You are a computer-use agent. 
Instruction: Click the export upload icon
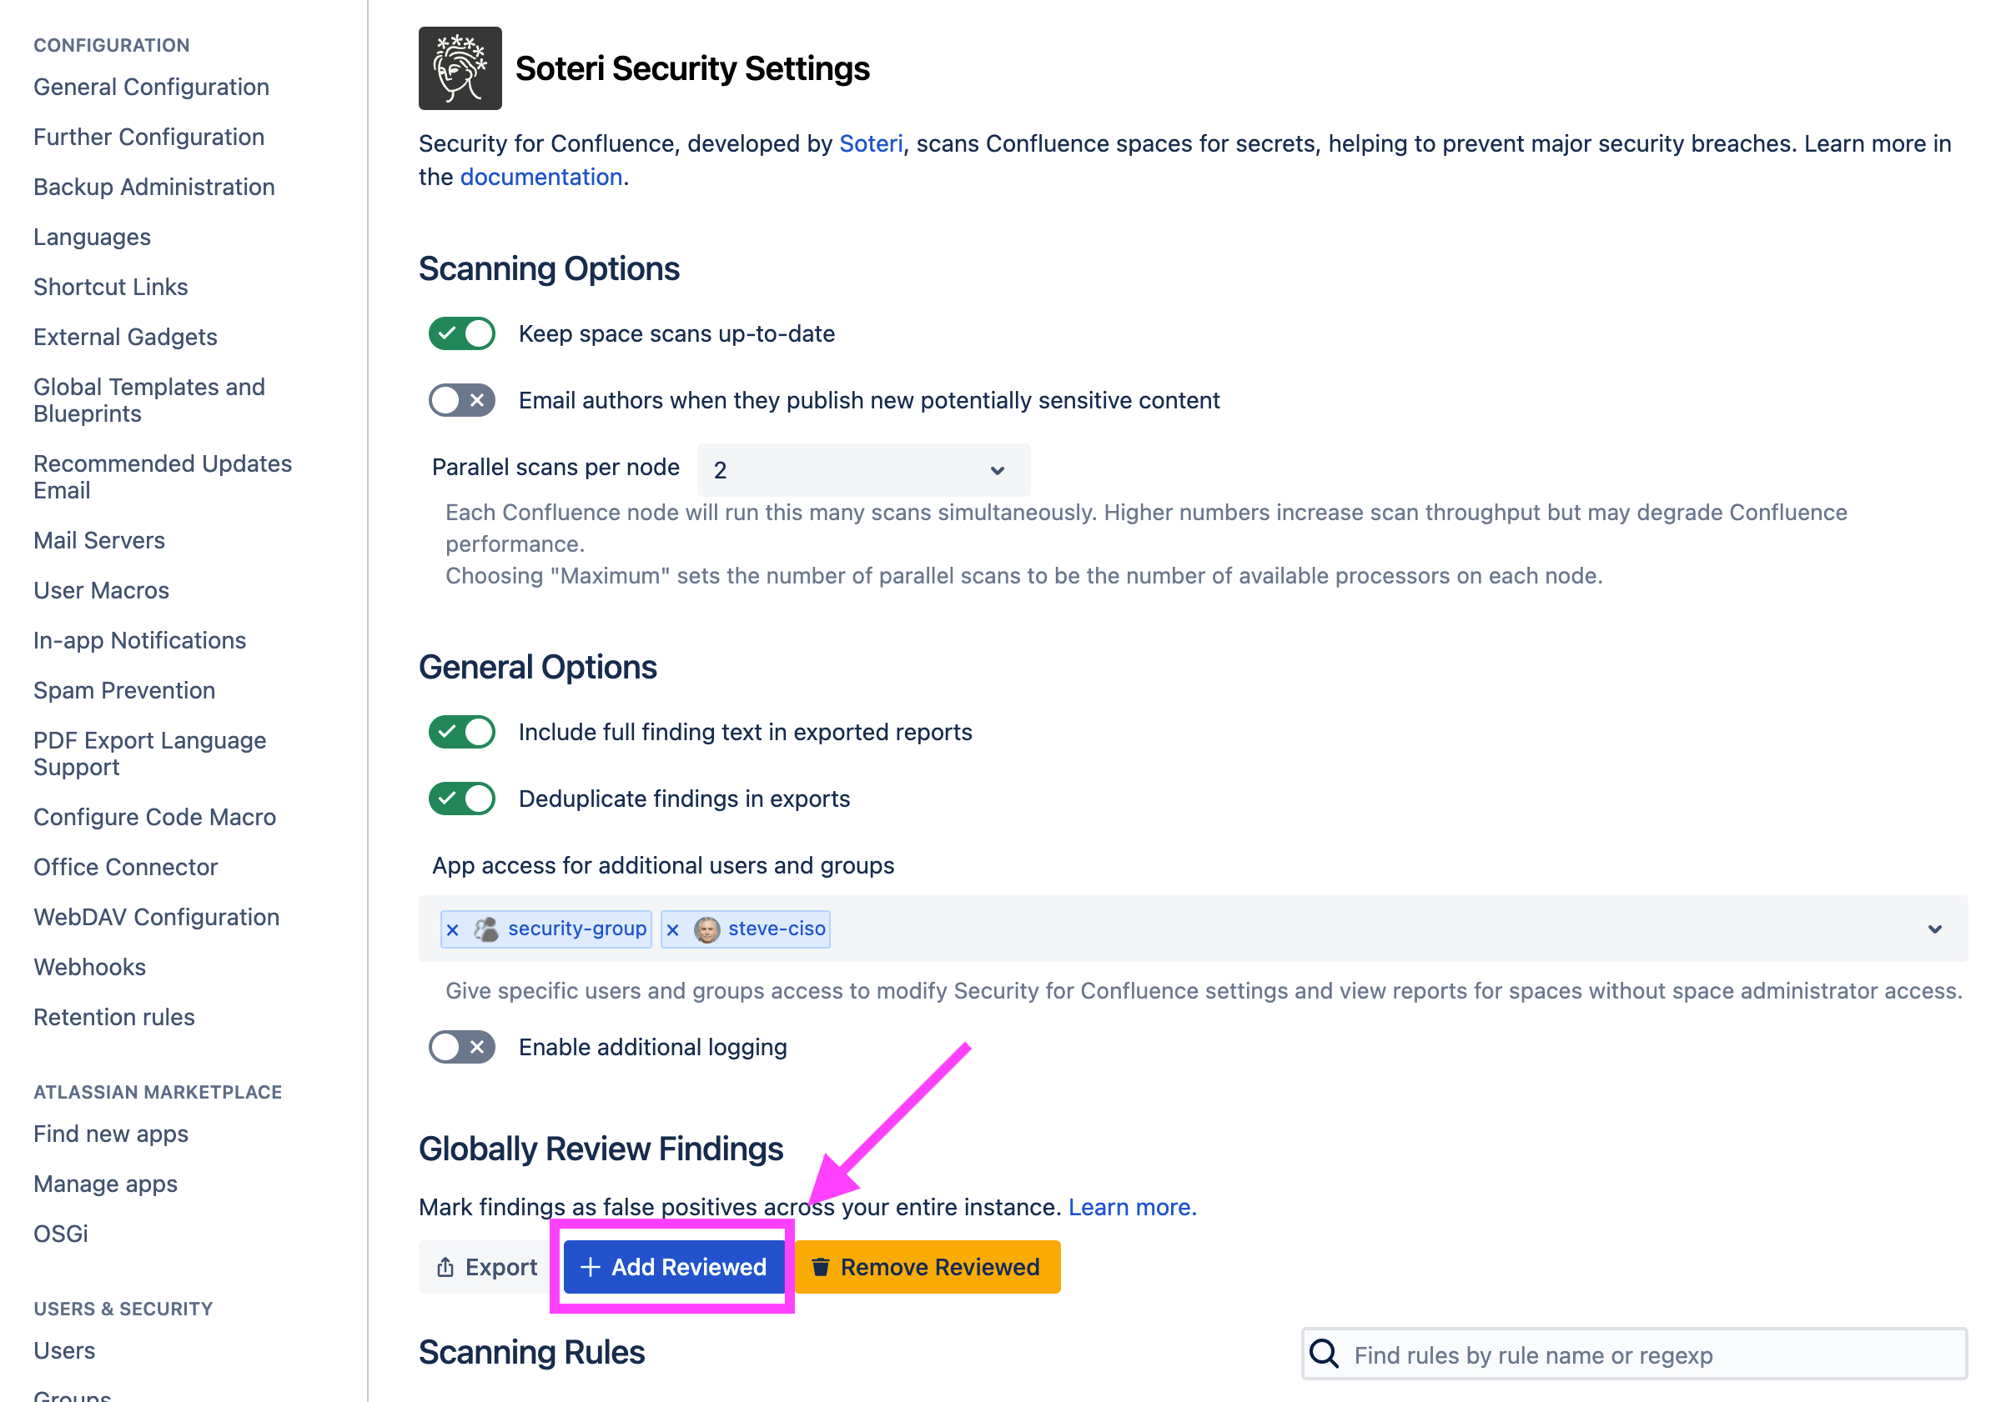click(445, 1267)
